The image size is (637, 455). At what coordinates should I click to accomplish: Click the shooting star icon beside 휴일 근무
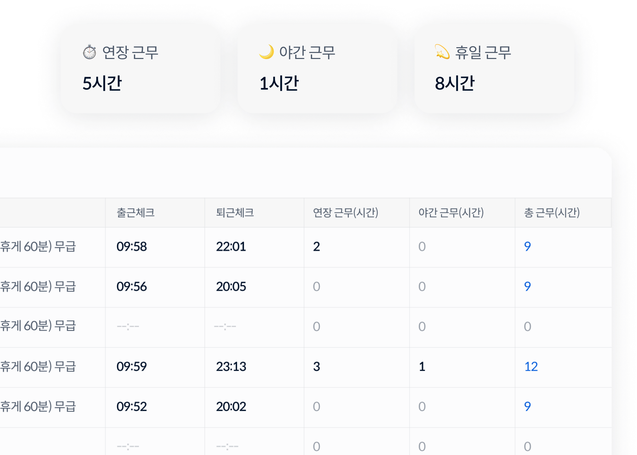pos(442,52)
